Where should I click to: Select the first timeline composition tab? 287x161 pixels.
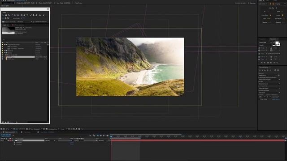click(x=10, y=132)
